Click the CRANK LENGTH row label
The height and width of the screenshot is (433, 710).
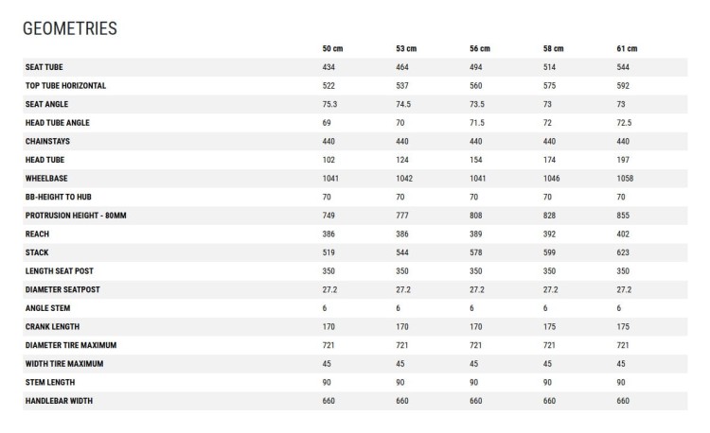point(52,326)
